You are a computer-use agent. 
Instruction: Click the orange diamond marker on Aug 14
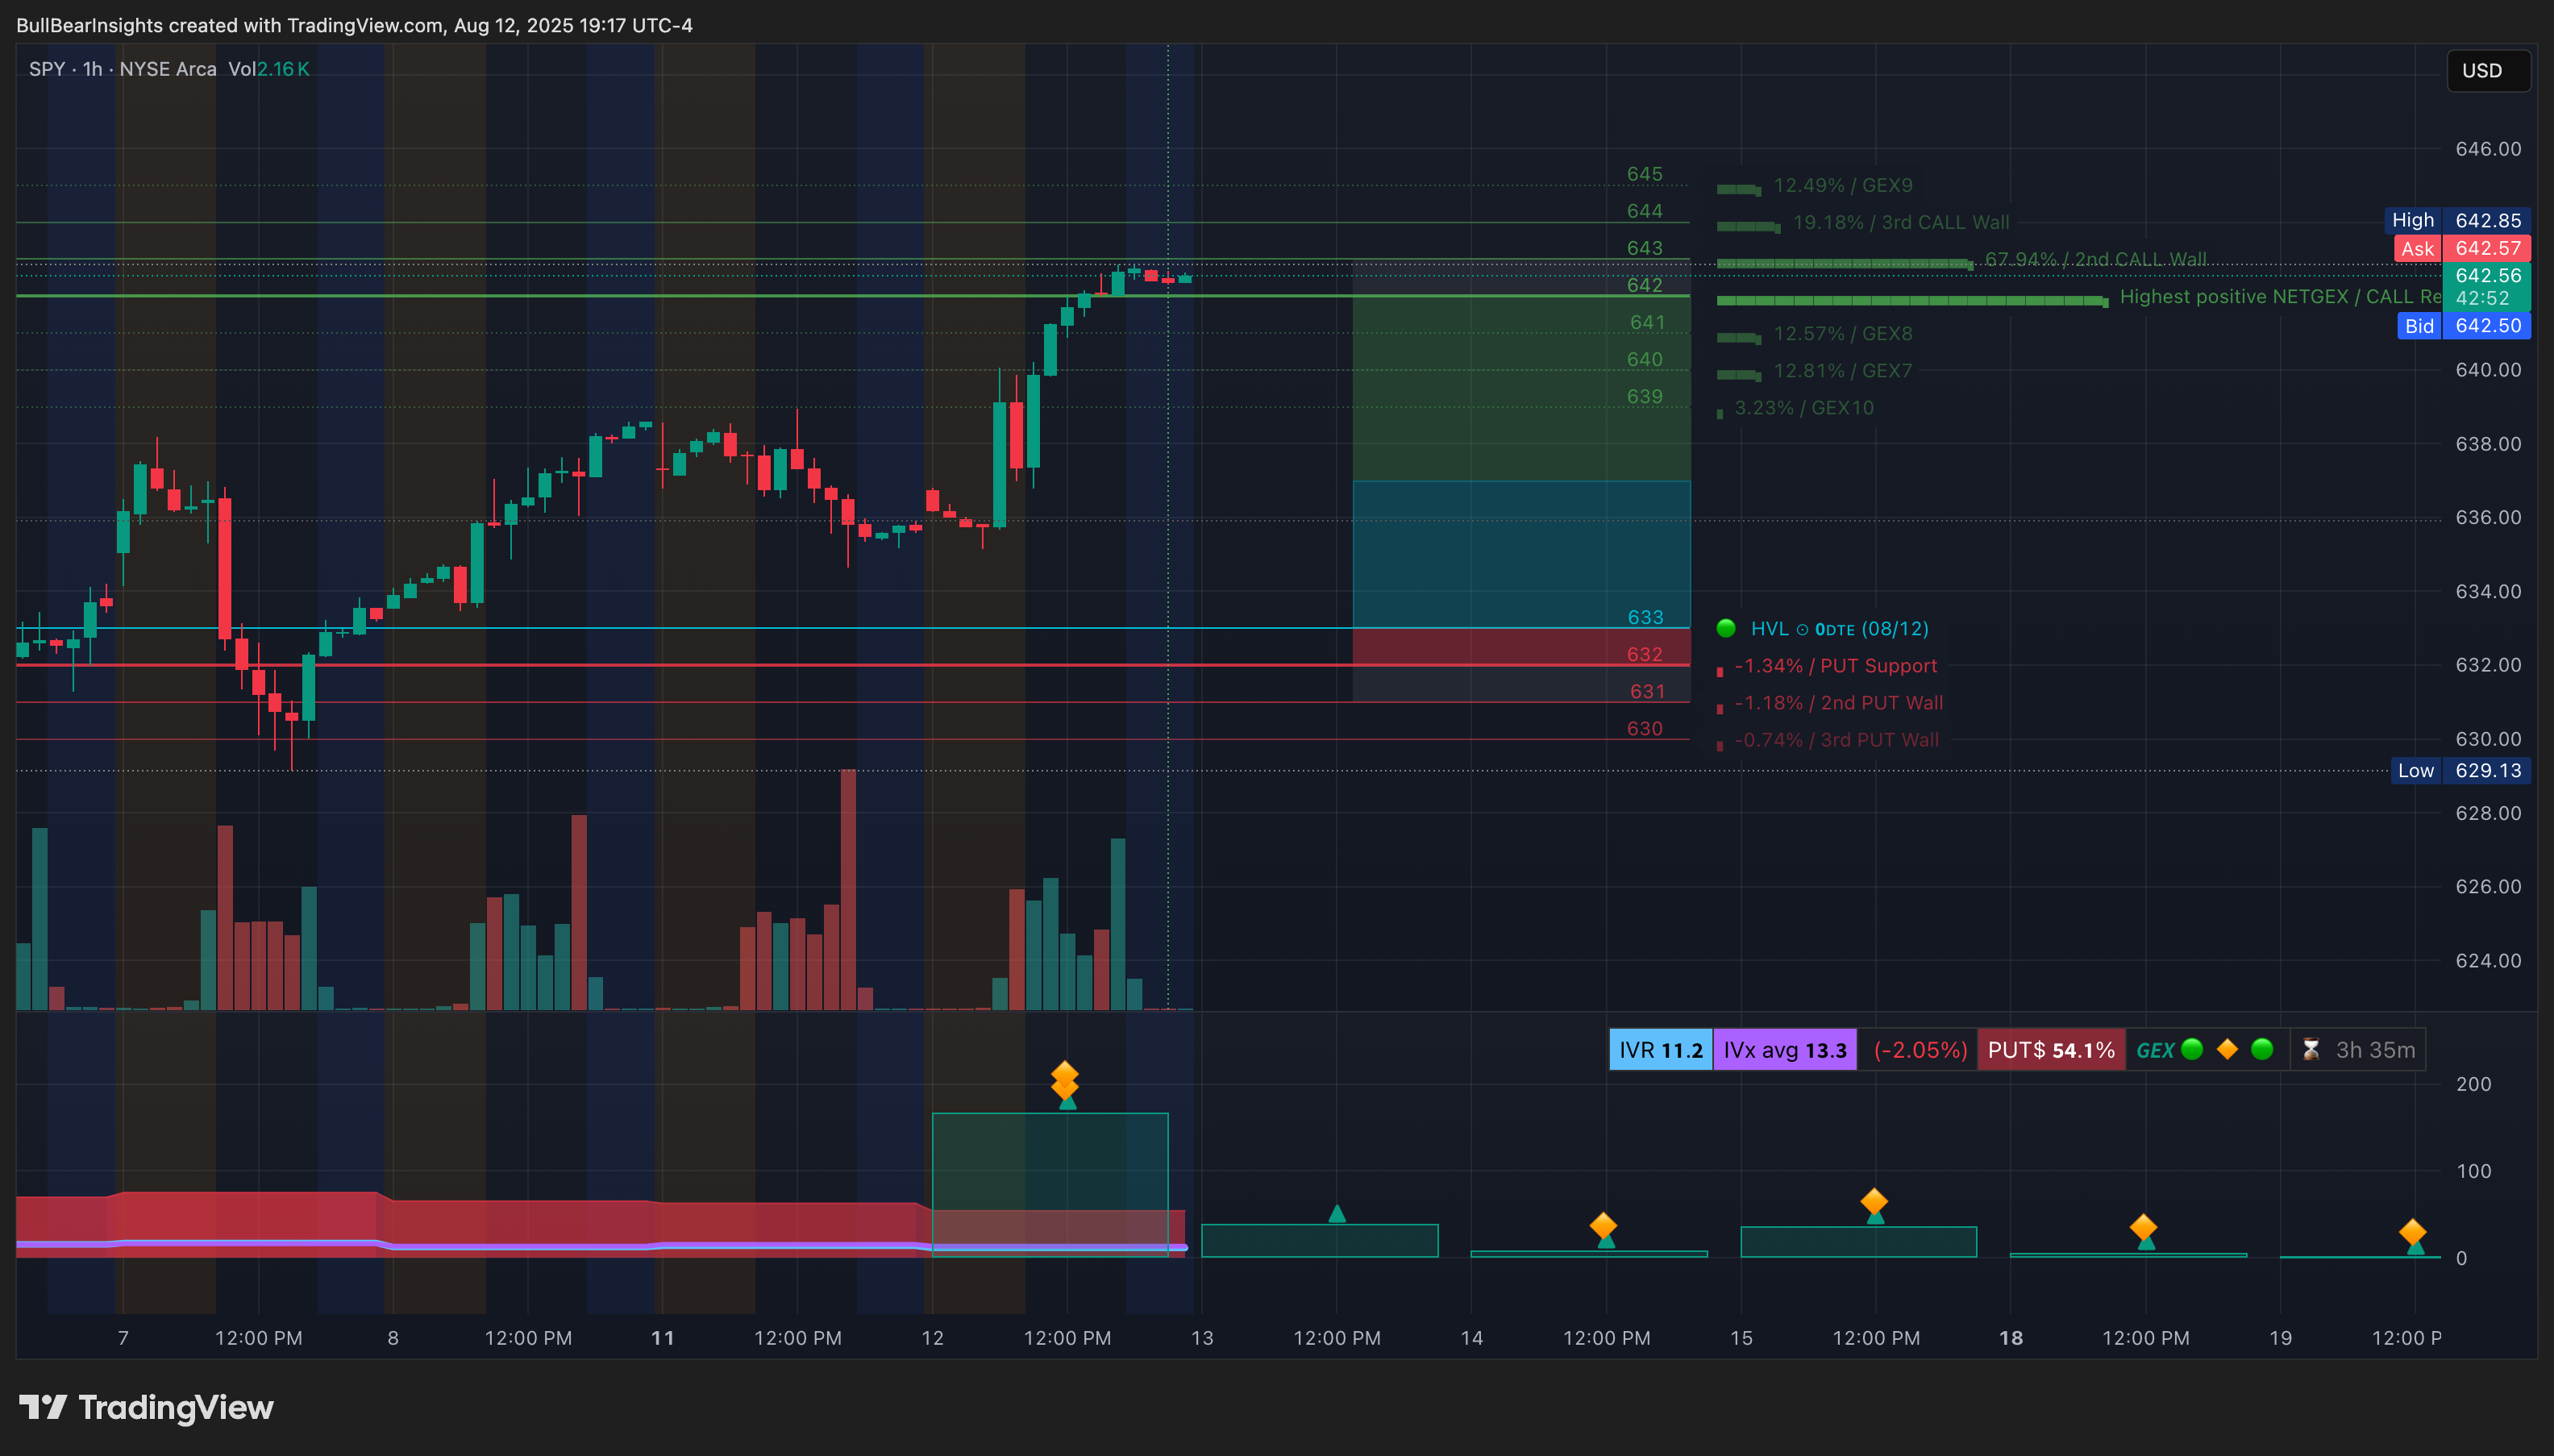[1603, 1225]
